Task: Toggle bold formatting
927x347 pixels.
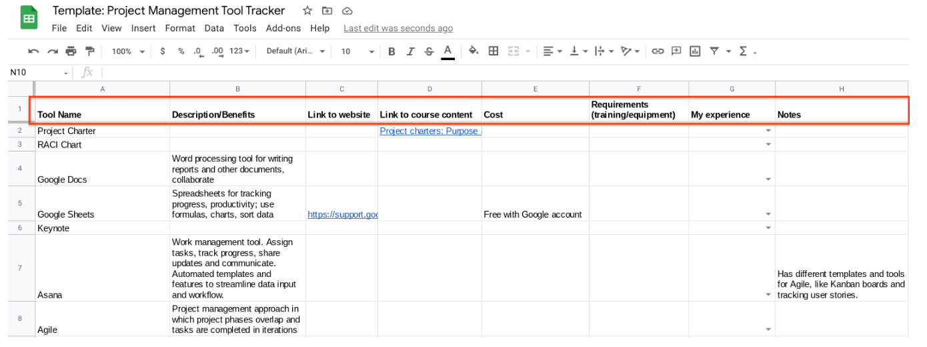Action: click(x=391, y=51)
